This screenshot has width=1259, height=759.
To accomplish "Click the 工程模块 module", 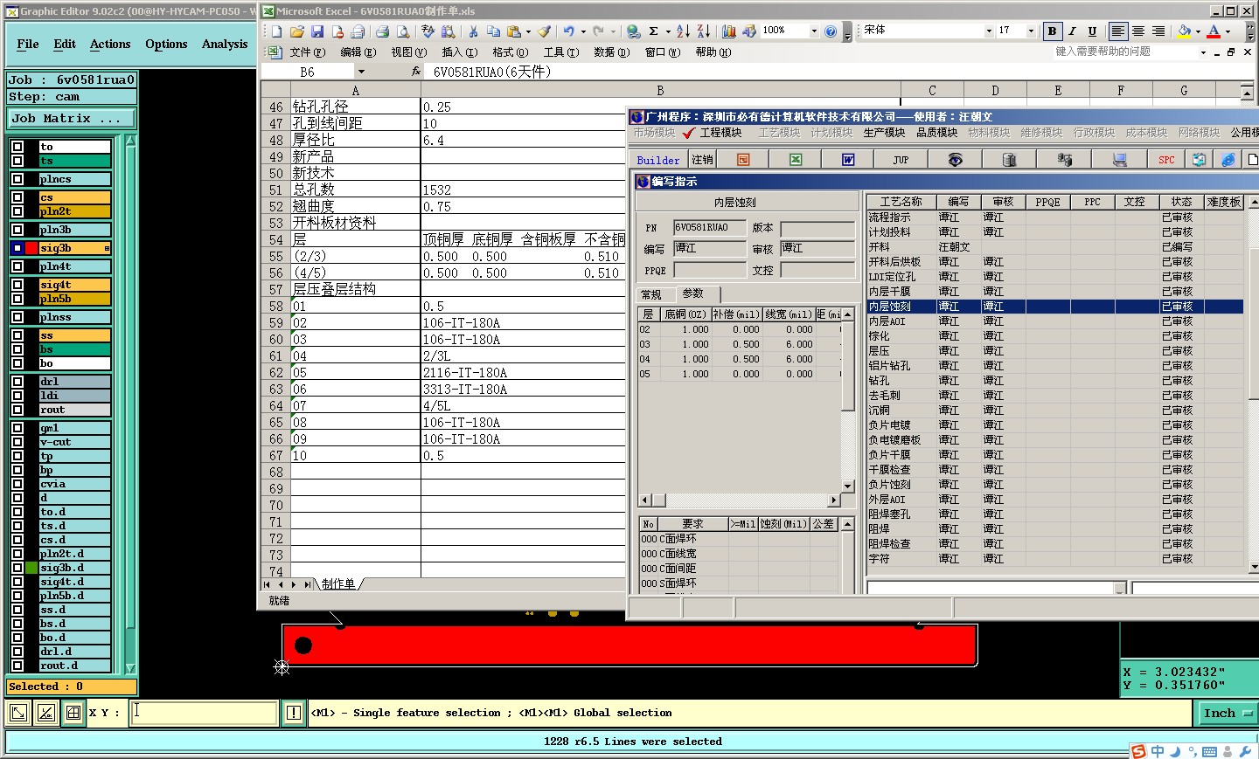I will pyautogui.click(x=720, y=133).
